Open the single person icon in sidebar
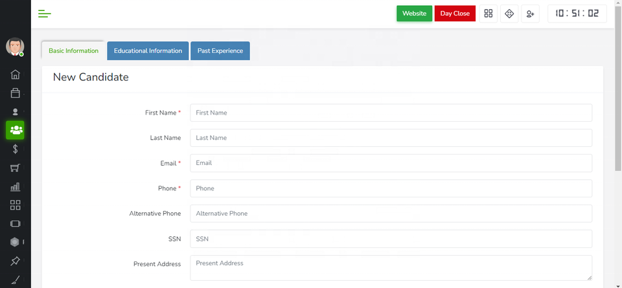 [x=15, y=112]
